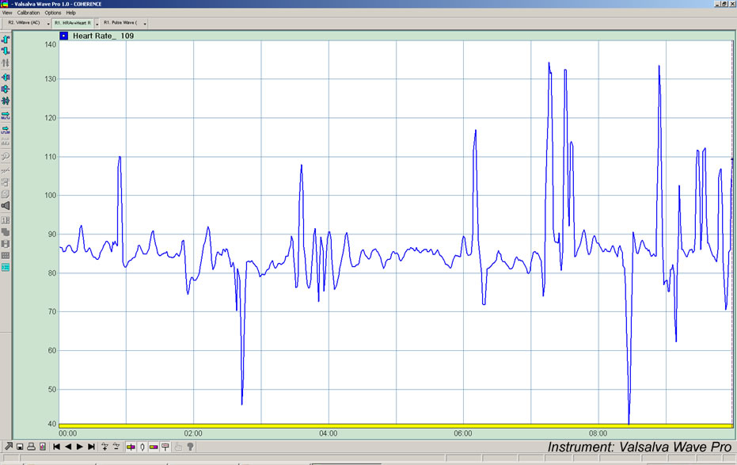The width and height of the screenshot is (737, 465).
Task: Click the save disk icon in bottom toolbar
Action: [20, 447]
